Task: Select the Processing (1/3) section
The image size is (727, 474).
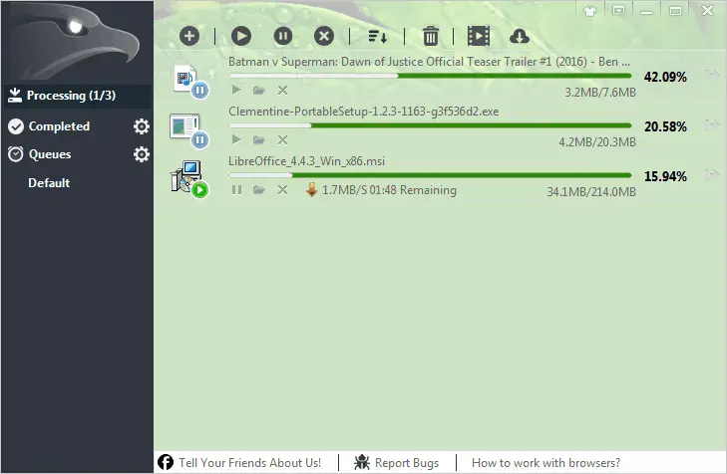Action: pyautogui.click(x=77, y=96)
